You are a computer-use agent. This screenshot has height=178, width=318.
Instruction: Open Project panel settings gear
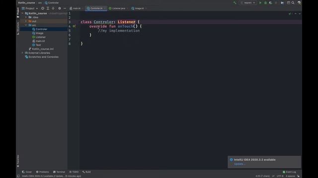point(60,8)
